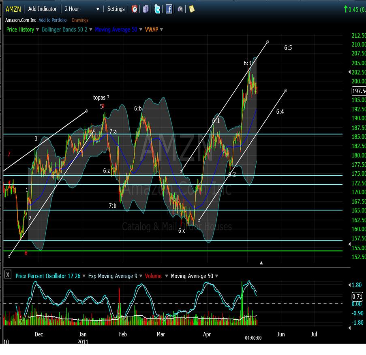Select the Price History indicator label

[20, 30]
